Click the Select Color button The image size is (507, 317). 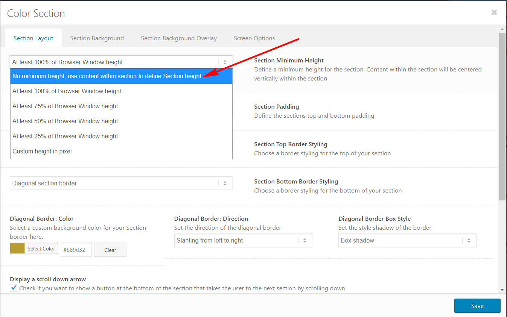click(x=41, y=249)
